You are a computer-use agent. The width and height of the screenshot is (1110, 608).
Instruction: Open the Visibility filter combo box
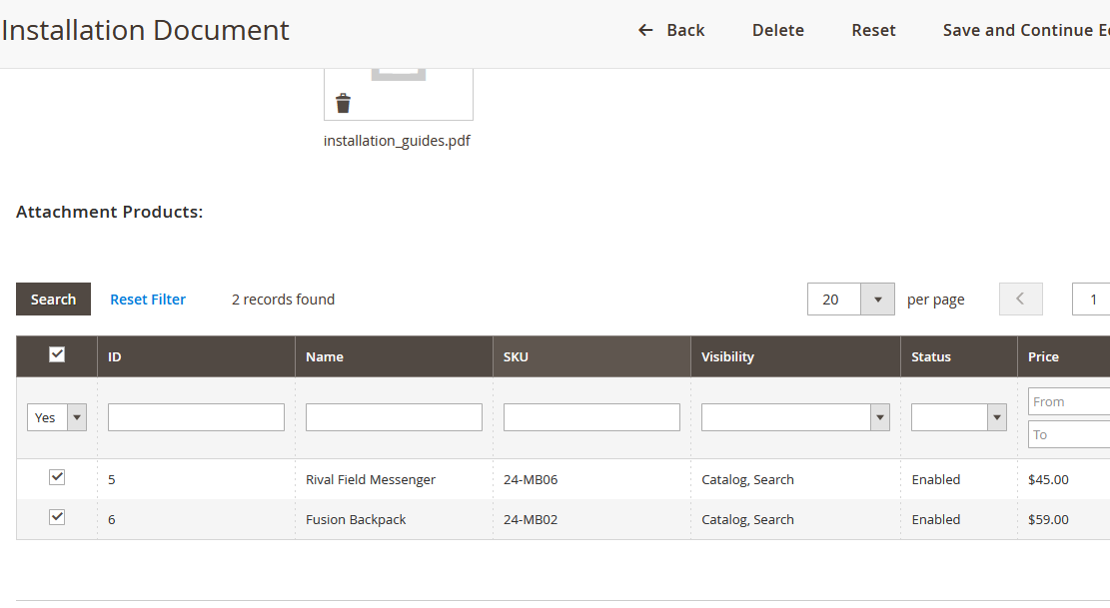coord(789,416)
